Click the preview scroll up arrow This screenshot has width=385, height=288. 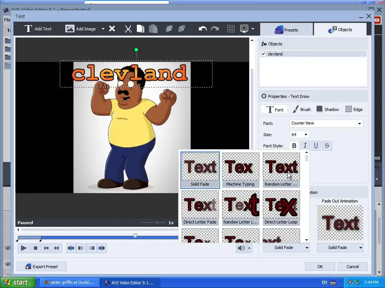[252, 40]
